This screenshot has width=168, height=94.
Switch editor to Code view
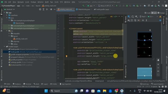(148, 13)
